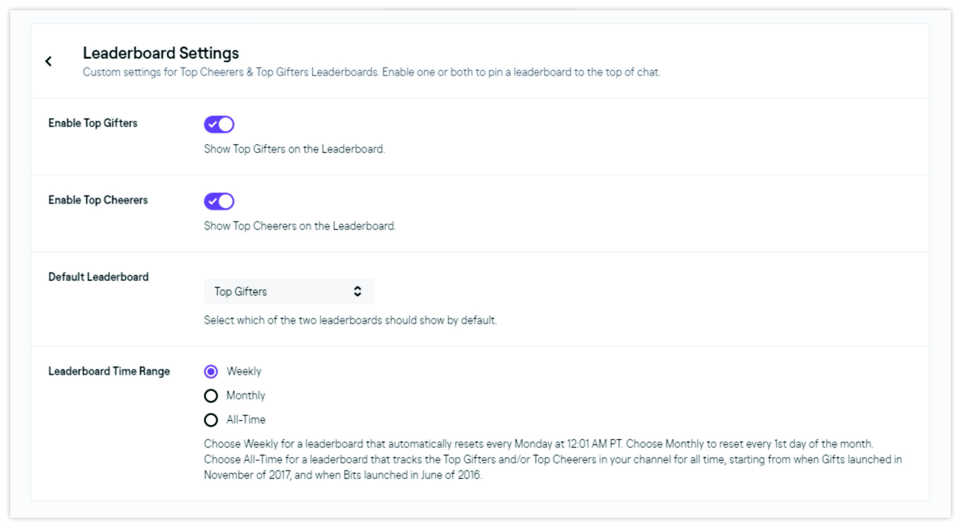This screenshot has width=961, height=528.
Task: Click the up-down chevron in the leaderboard selector
Action: tap(358, 291)
